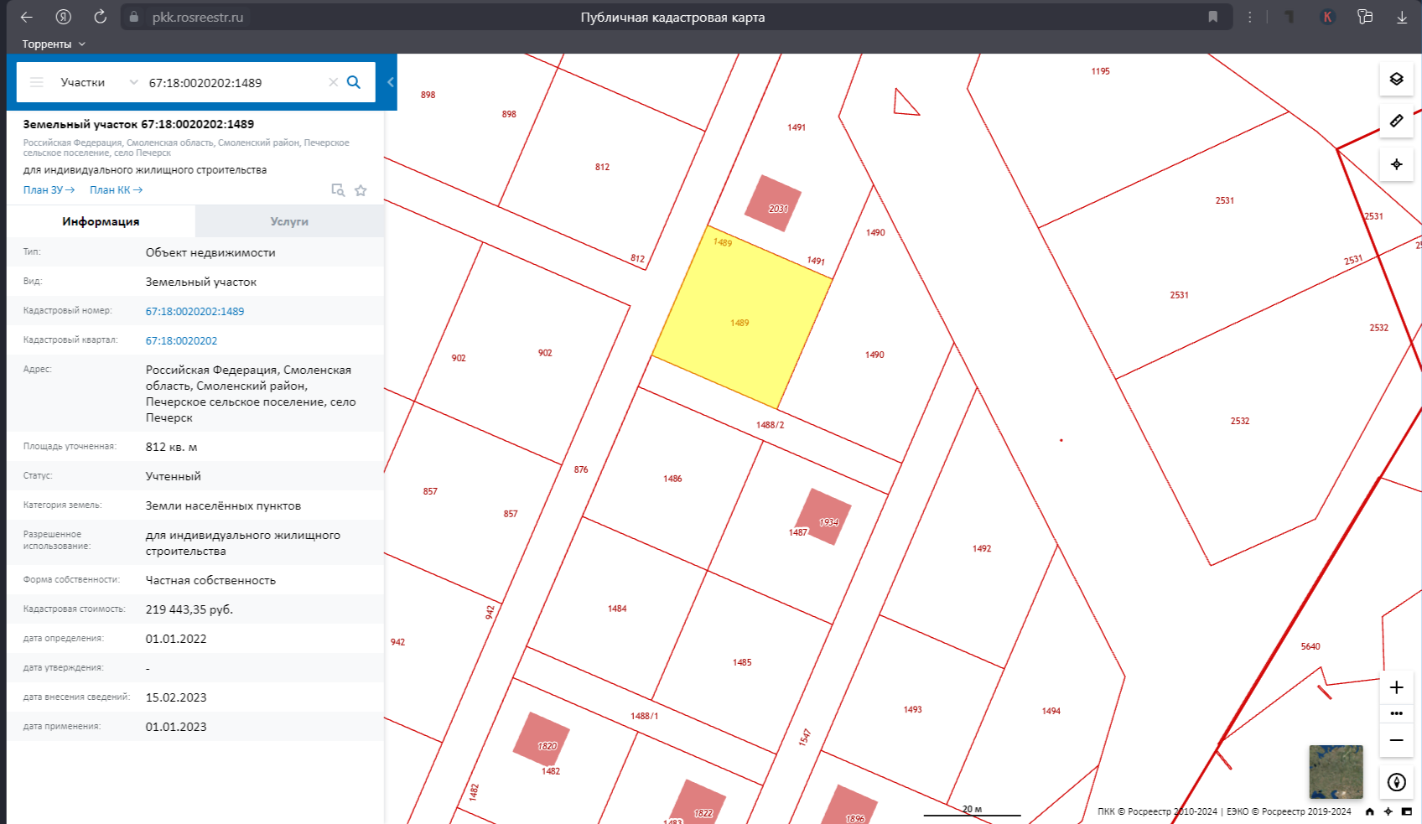The height and width of the screenshot is (824, 1422).
Task: Expand the Торренты bookmarks folder
Action: coord(54,44)
